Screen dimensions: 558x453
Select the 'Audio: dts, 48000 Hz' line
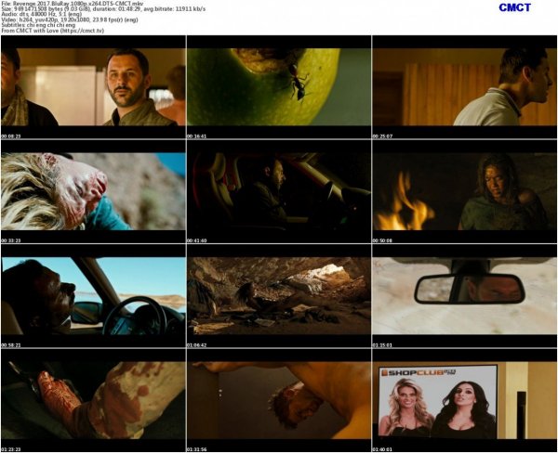coord(42,14)
